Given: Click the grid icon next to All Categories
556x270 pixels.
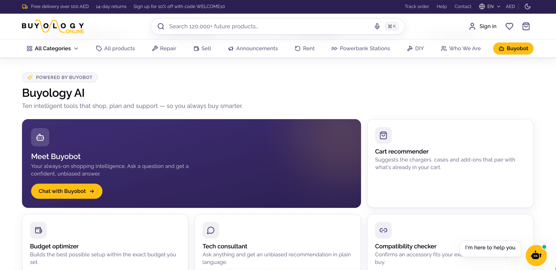Looking at the screenshot, I should [30, 48].
